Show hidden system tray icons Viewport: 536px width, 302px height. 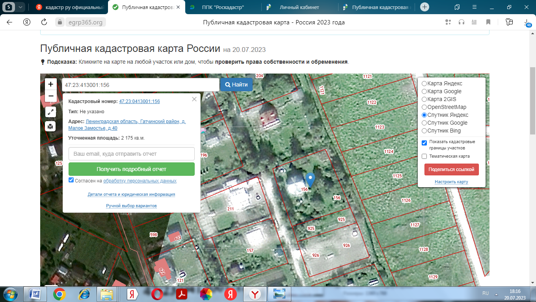(497, 294)
